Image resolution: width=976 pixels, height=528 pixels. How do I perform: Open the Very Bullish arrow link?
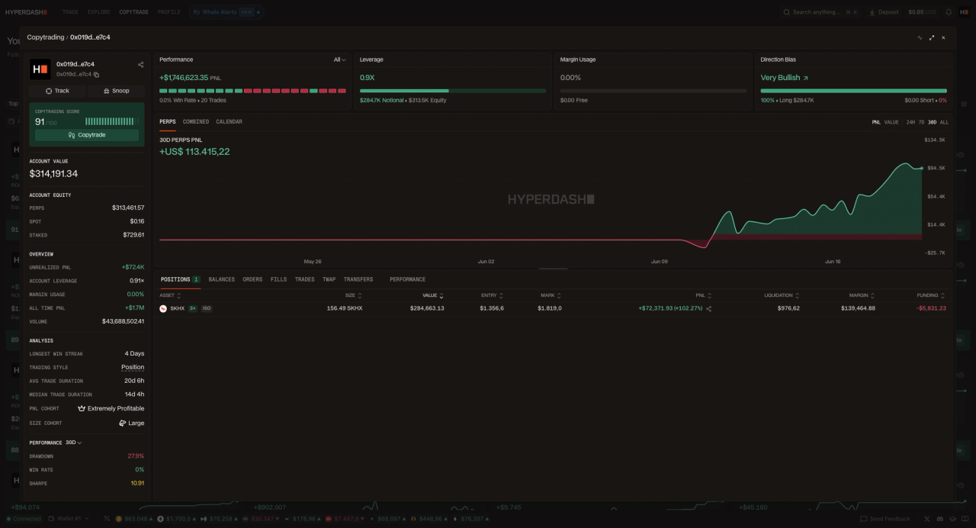tap(805, 78)
